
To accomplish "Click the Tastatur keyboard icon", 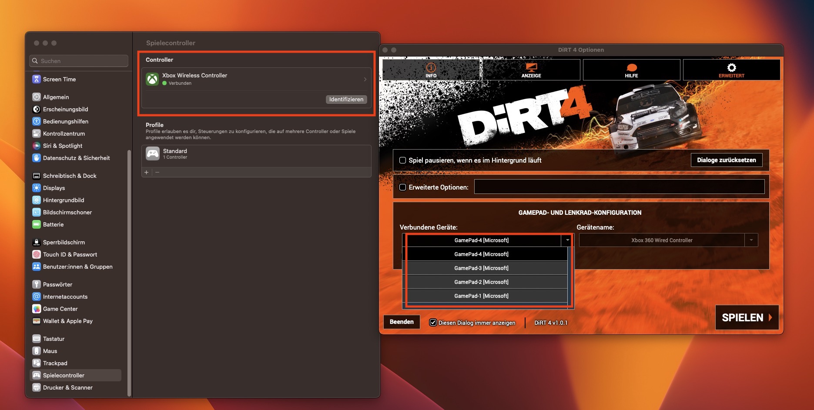I will click(x=37, y=339).
